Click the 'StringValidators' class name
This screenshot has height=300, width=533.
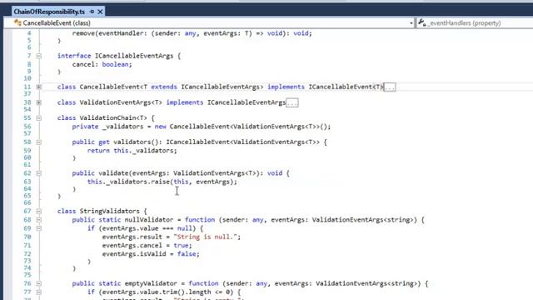pyautogui.click(x=109, y=211)
